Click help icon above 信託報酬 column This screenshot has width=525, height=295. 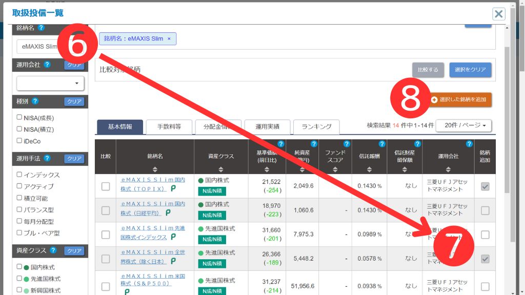tap(381, 144)
